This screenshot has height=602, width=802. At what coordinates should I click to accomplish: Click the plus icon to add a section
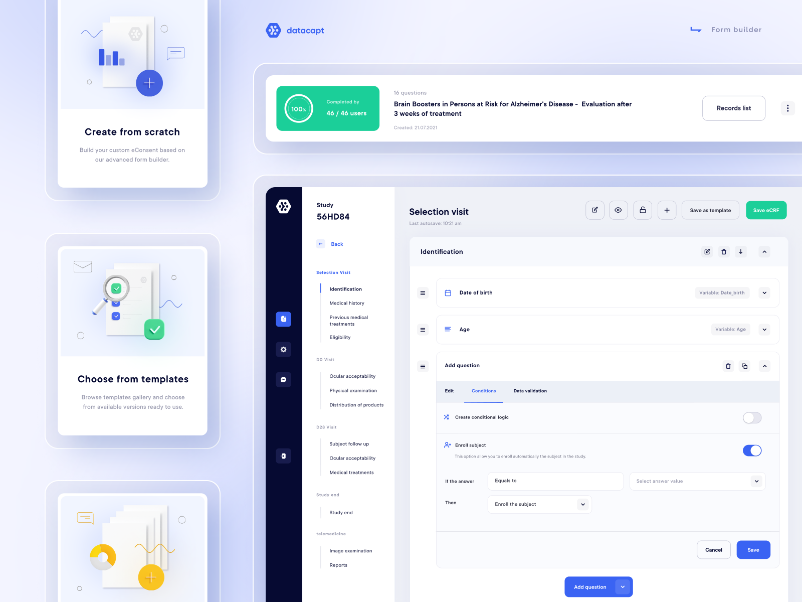tap(667, 210)
